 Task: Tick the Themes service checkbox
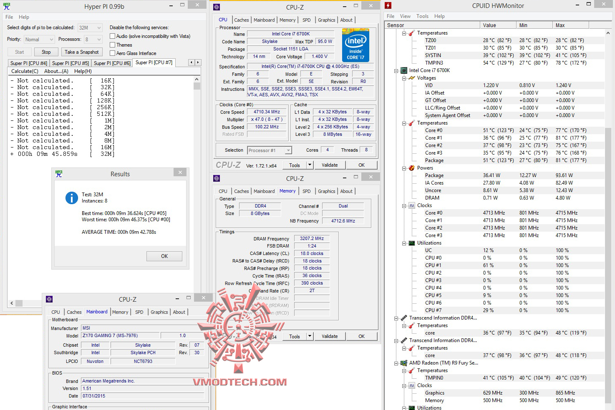112,45
